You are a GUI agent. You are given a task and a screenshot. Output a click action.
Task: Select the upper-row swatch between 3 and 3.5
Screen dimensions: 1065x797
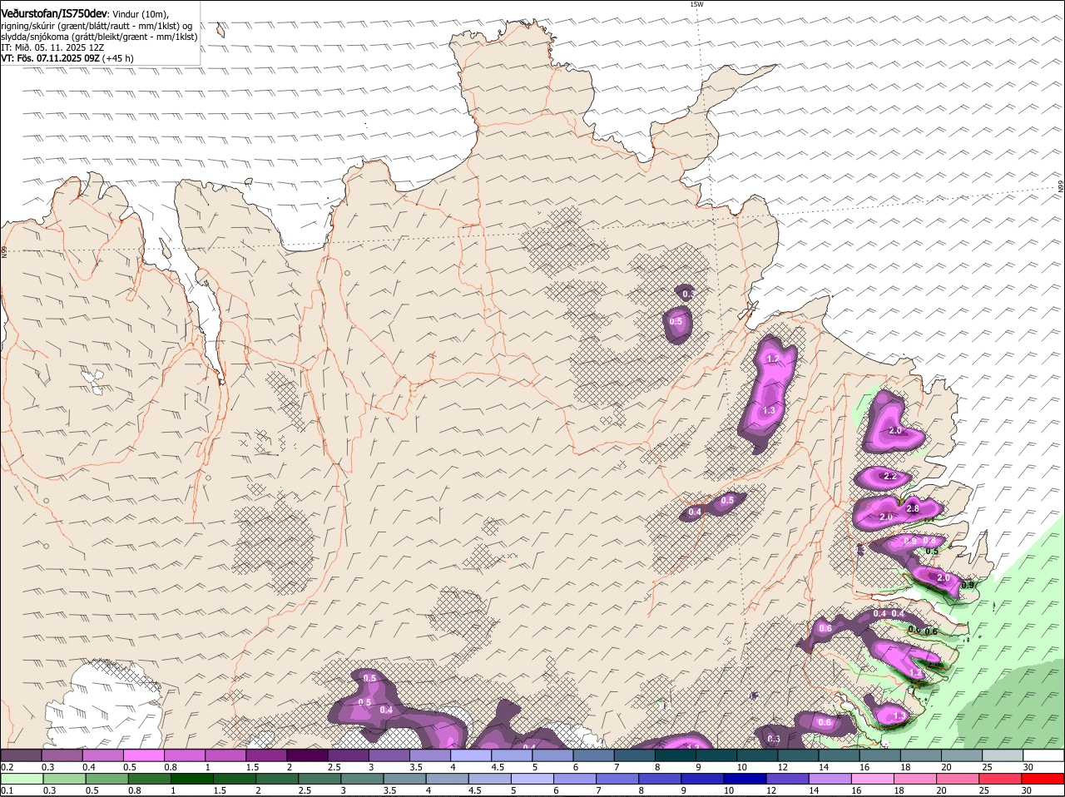click(389, 755)
